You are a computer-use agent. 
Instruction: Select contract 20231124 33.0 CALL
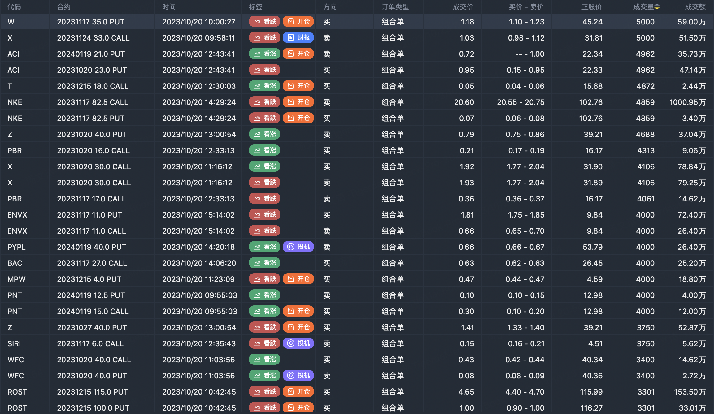(x=93, y=38)
